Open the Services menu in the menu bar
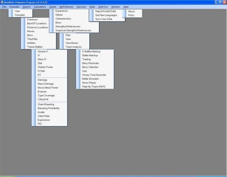Viewport: 227px width, 177px height. click(81, 7)
